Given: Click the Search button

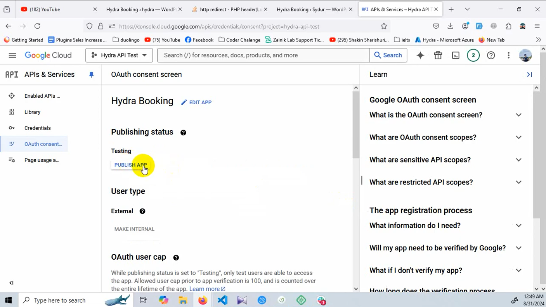Looking at the screenshot, I should (x=388, y=55).
